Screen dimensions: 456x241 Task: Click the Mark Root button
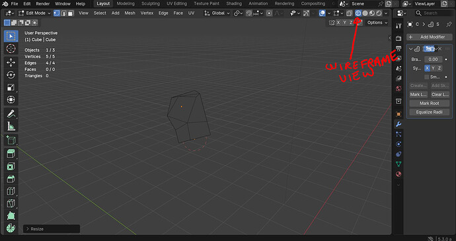click(x=430, y=103)
